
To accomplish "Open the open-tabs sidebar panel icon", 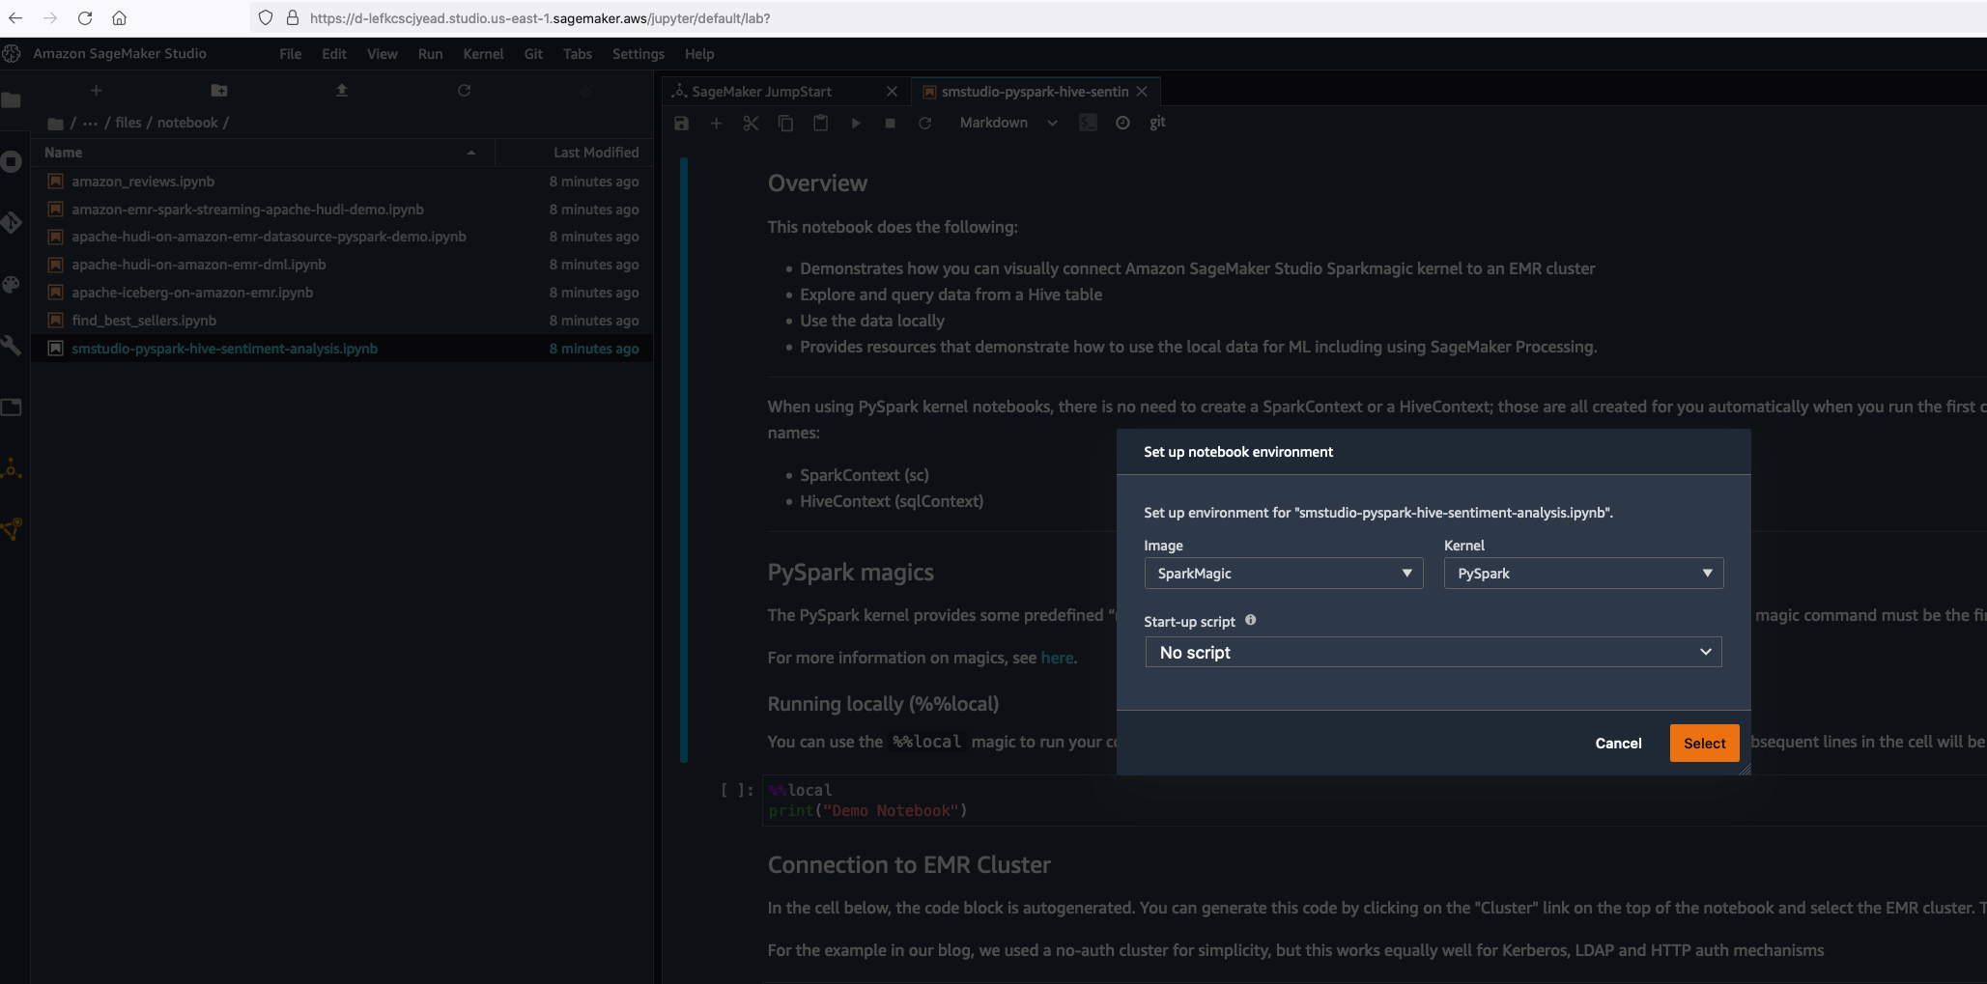I will pos(12,407).
